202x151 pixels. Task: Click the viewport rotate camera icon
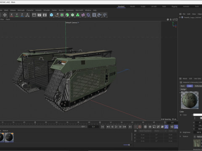174,19
